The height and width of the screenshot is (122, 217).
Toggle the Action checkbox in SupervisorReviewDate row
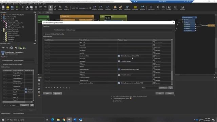[154, 83]
